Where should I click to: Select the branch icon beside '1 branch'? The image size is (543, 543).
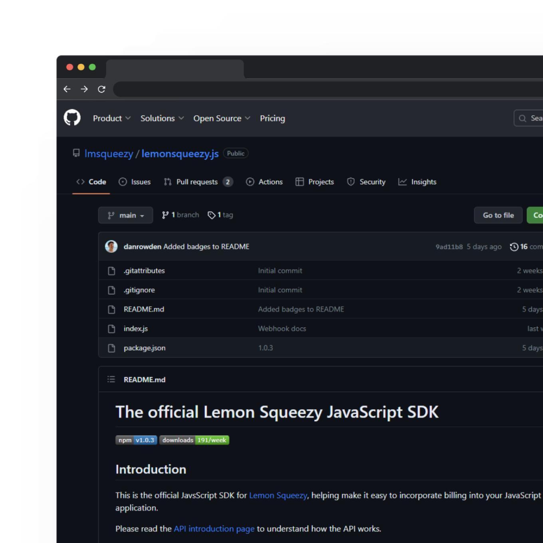pyautogui.click(x=166, y=215)
